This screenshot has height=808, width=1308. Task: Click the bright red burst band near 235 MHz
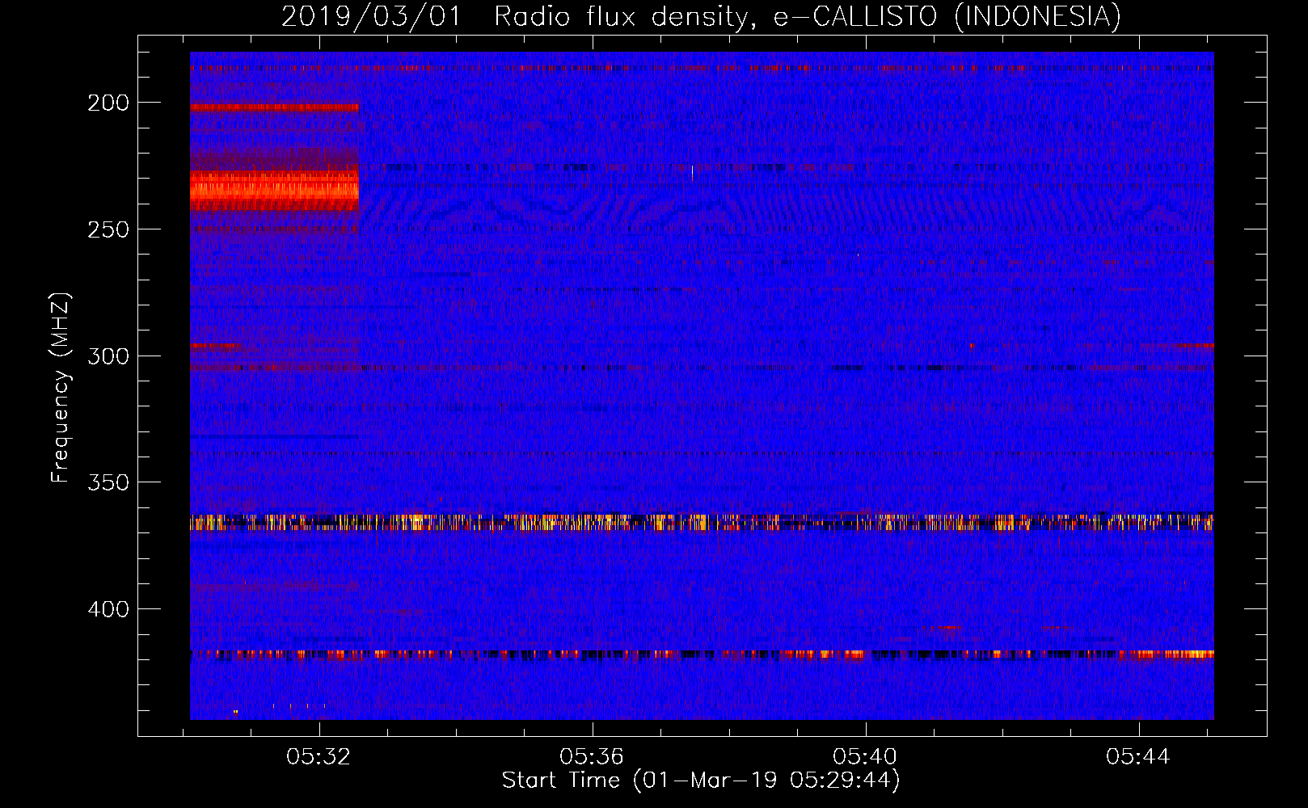[274, 191]
